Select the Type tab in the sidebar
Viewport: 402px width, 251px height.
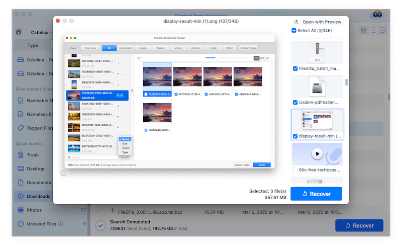pos(33,45)
